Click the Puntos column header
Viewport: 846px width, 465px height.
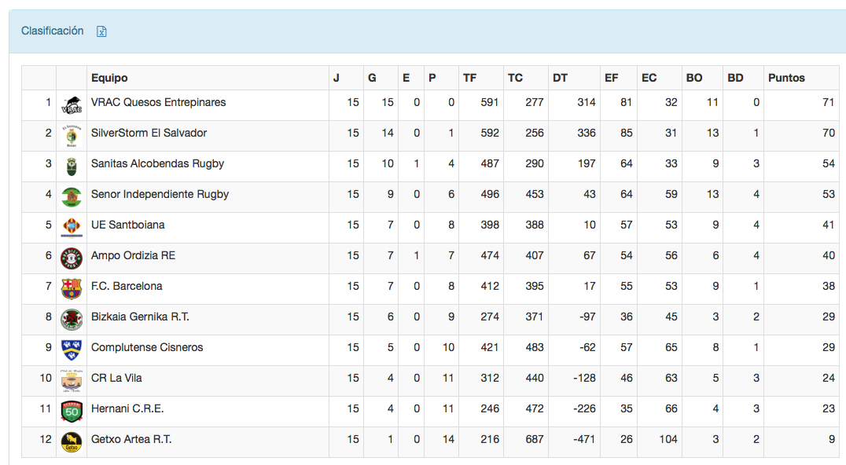786,78
